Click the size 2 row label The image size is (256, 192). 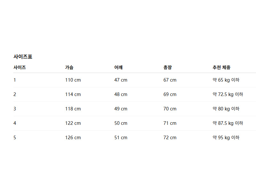coord(15,94)
